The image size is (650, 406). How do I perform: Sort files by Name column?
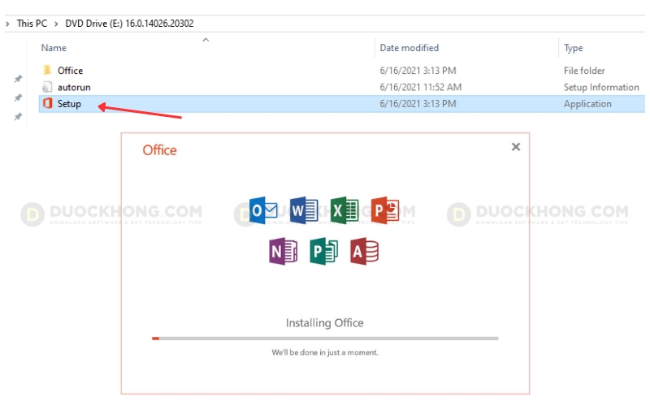54,48
